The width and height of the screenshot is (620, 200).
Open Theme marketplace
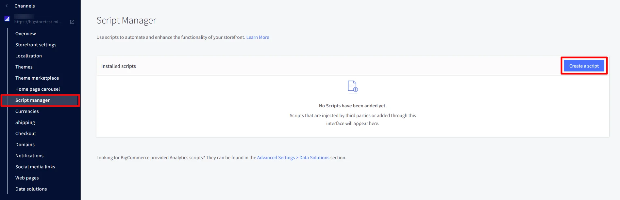click(x=37, y=78)
